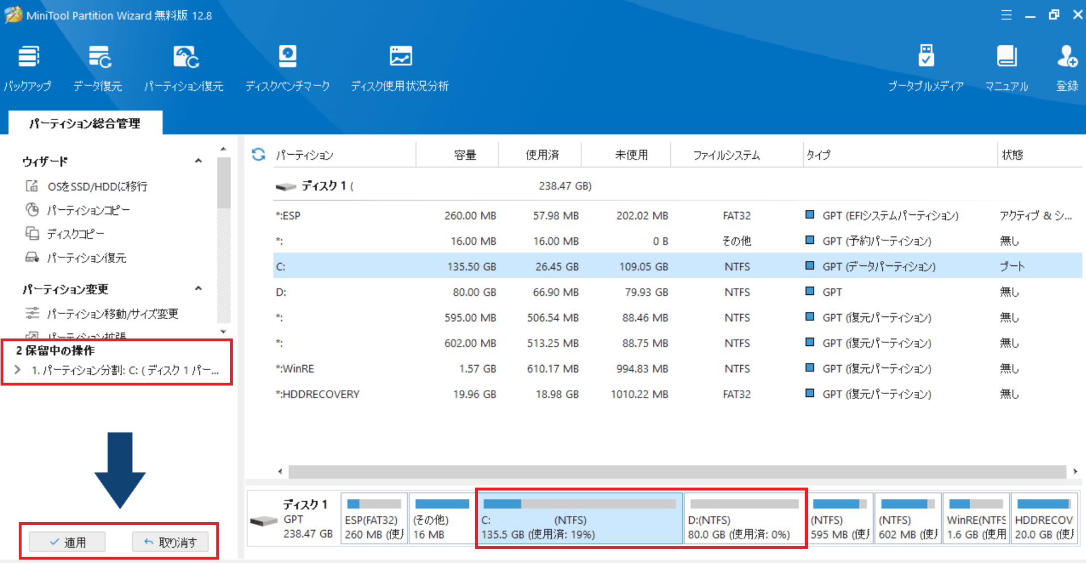The height and width of the screenshot is (563, 1086).
Task: Undo with the 取り消す button
Action: pyautogui.click(x=170, y=542)
